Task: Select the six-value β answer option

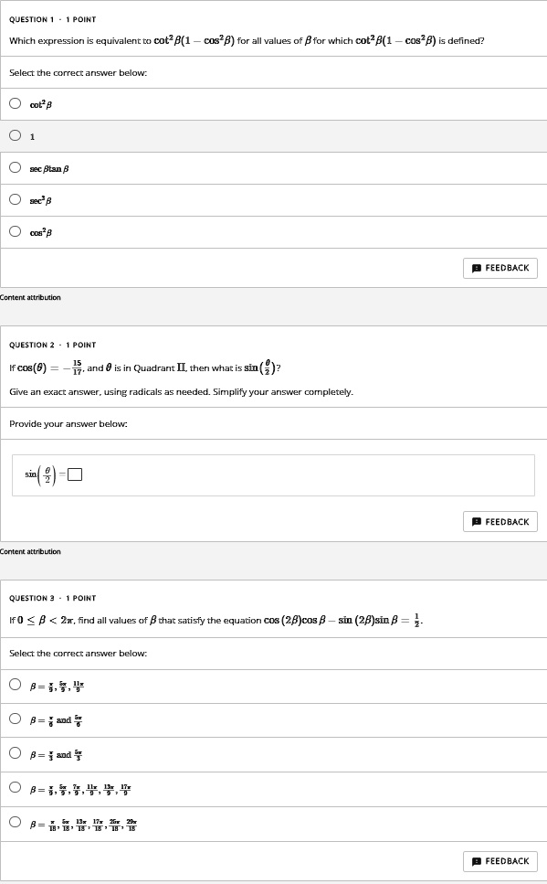Action: tap(15, 788)
